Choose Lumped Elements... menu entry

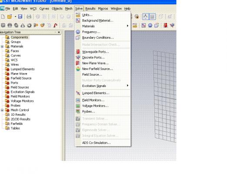click(103, 93)
